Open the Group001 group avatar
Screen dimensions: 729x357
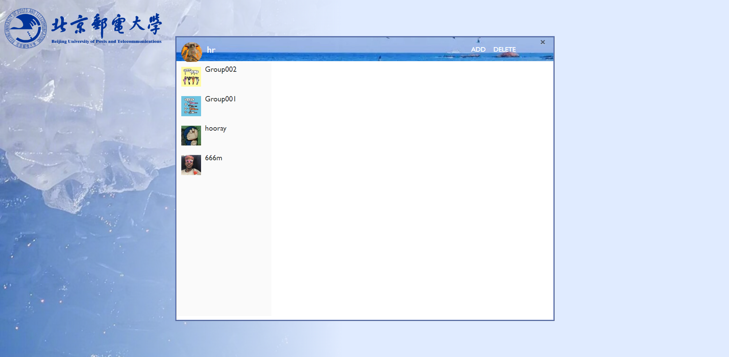pyautogui.click(x=191, y=106)
